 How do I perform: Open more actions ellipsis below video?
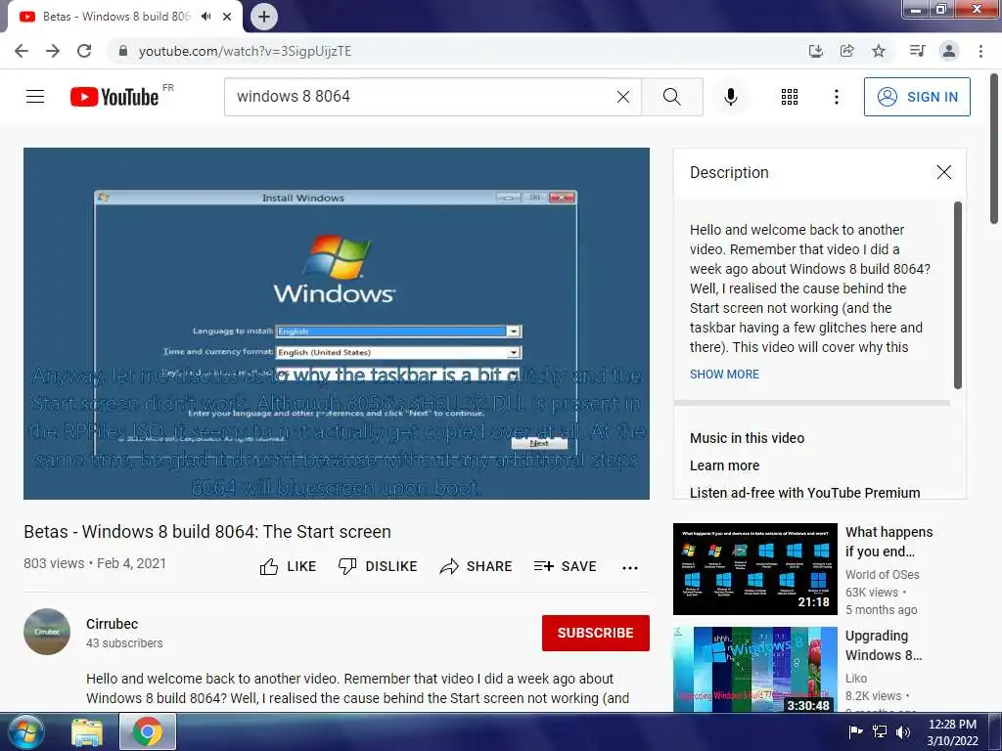point(630,568)
